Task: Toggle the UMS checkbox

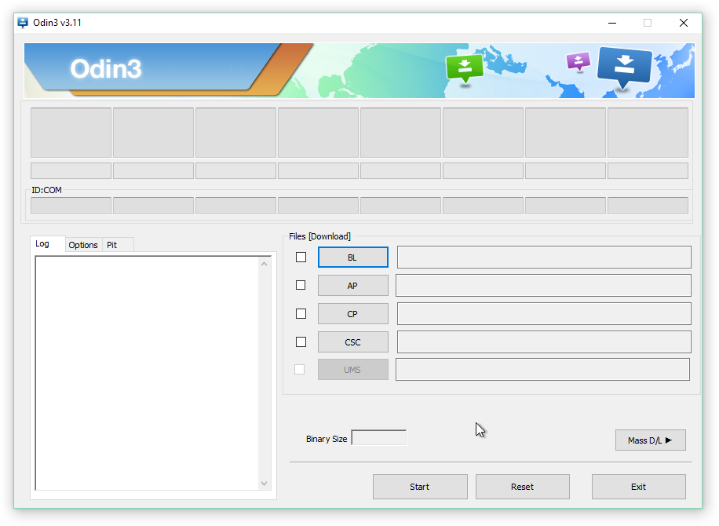Action: click(x=301, y=369)
